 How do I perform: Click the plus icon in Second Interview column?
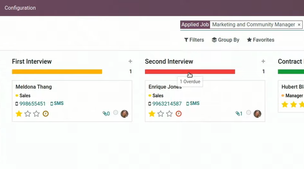click(x=263, y=62)
